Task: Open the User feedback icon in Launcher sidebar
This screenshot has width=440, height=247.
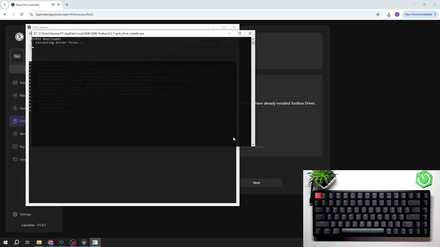Action: point(15,159)
